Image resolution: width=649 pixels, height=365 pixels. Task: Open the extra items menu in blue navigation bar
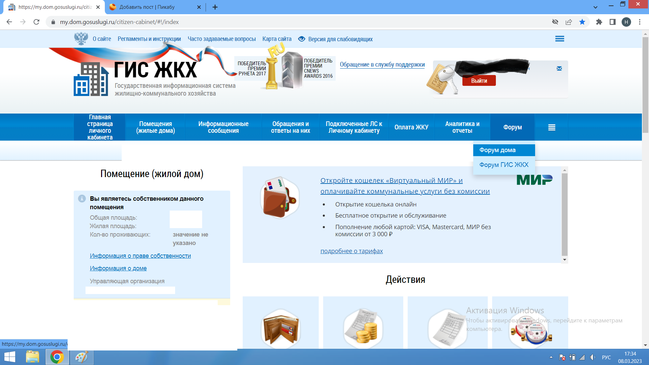click(552, 127)
